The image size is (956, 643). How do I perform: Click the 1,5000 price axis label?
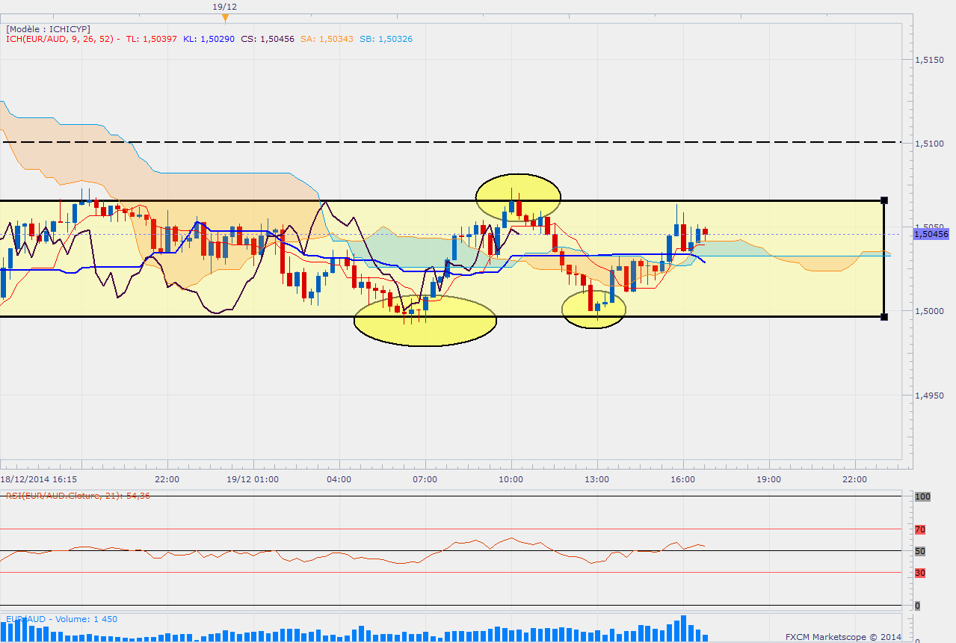click(x=928, y=311)
